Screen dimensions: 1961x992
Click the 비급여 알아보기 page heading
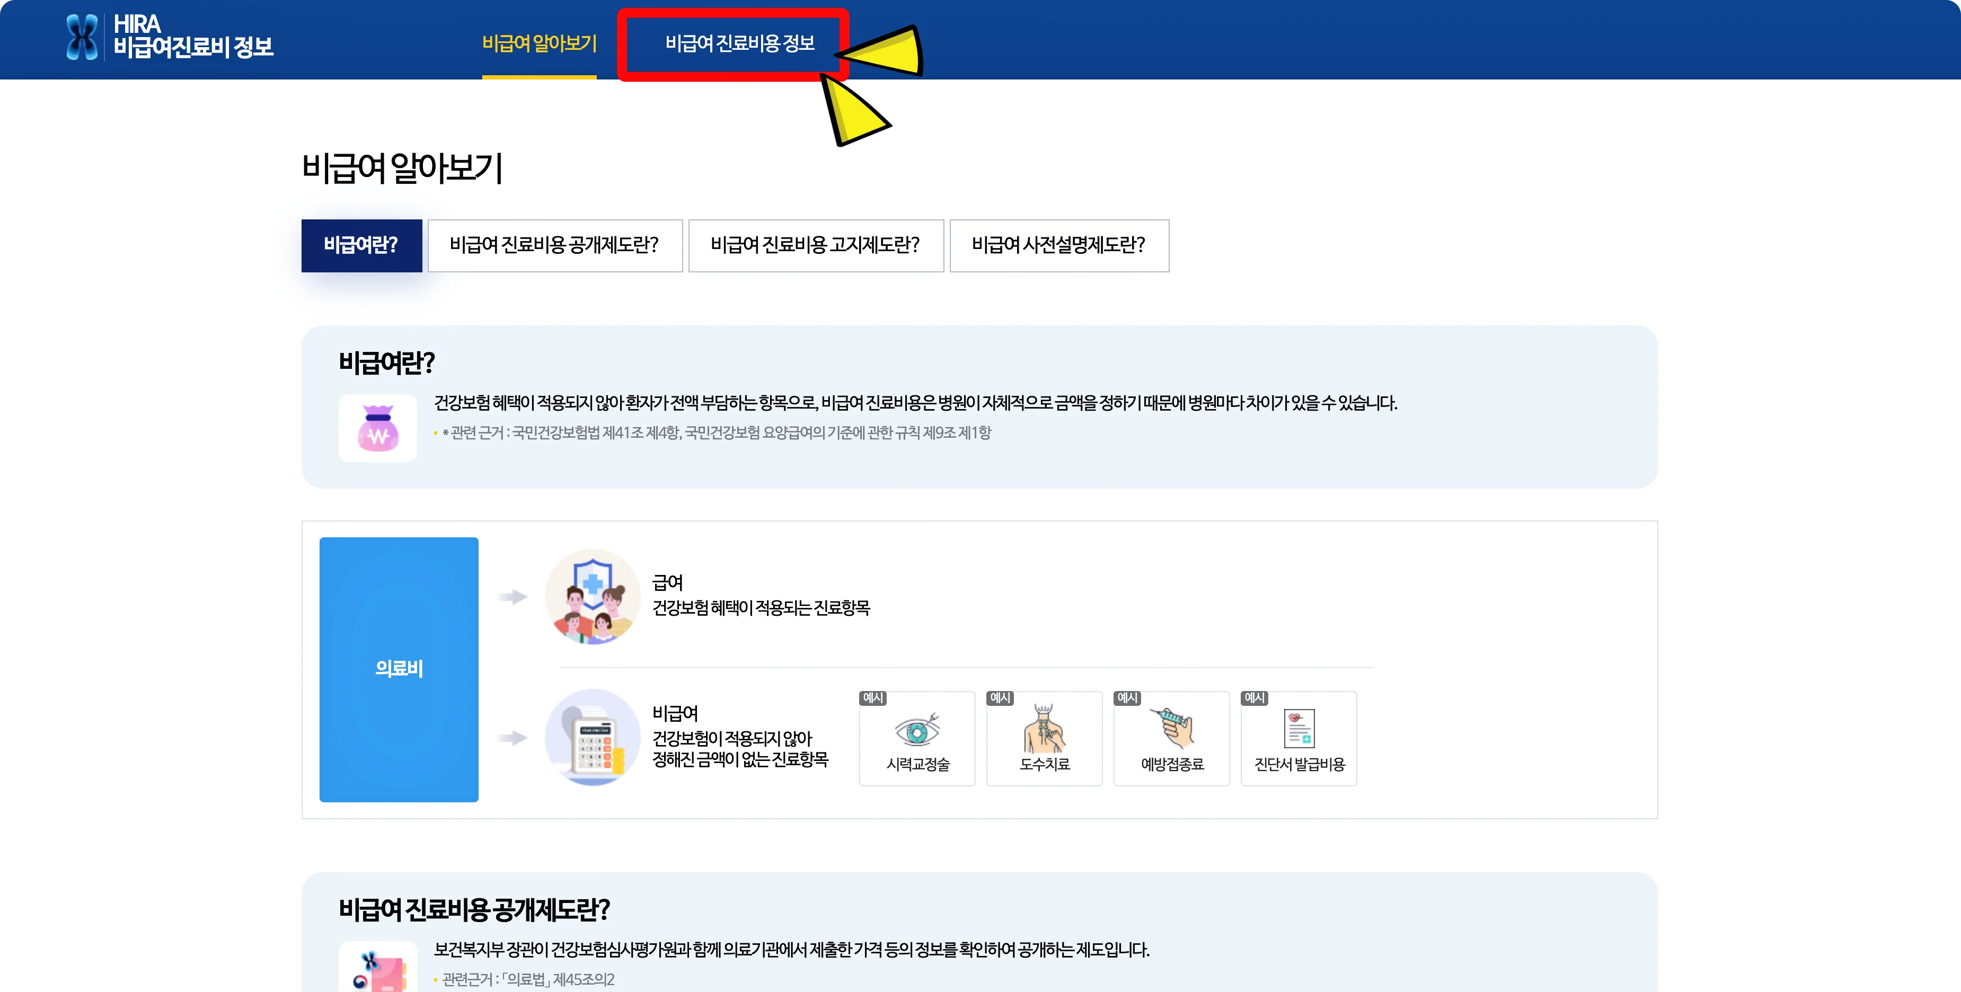403,169
